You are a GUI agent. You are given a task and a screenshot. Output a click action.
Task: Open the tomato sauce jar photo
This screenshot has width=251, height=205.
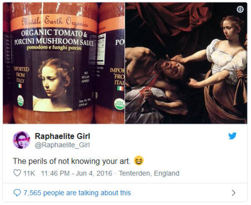(63, 63)
